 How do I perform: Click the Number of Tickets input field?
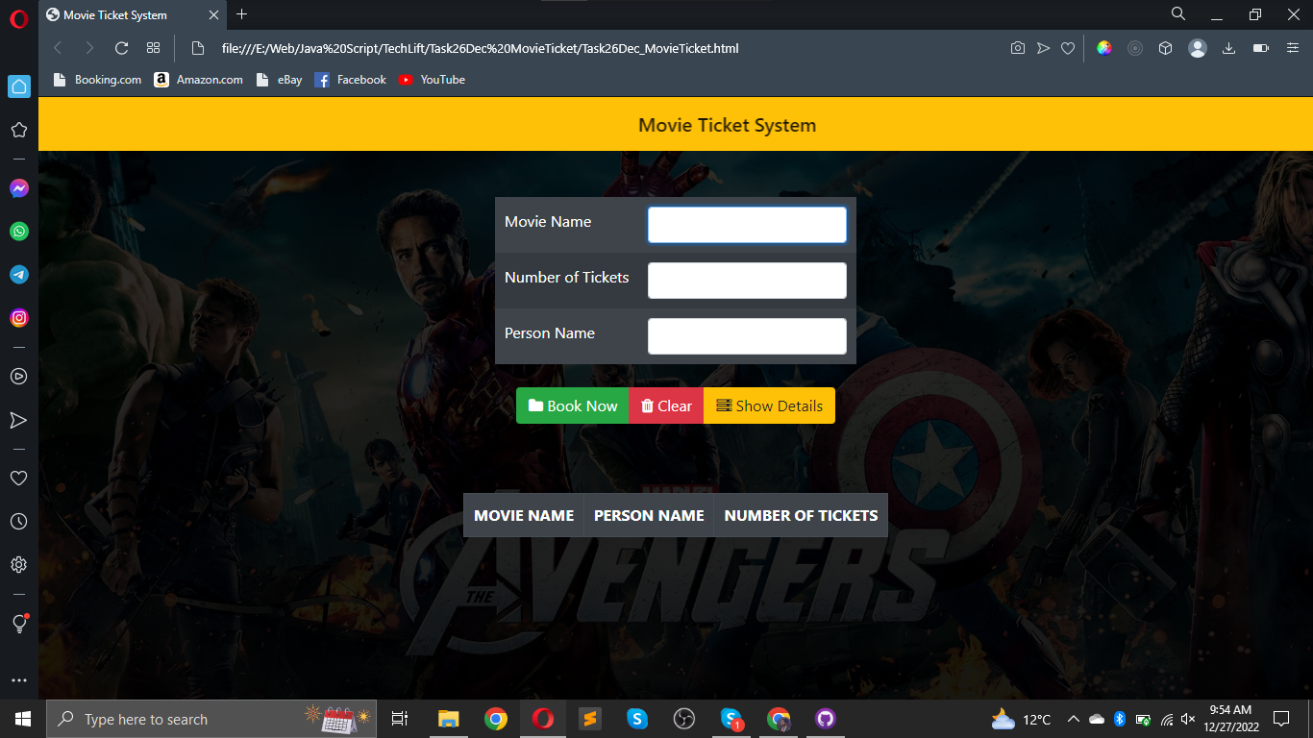tap(747, 281)
